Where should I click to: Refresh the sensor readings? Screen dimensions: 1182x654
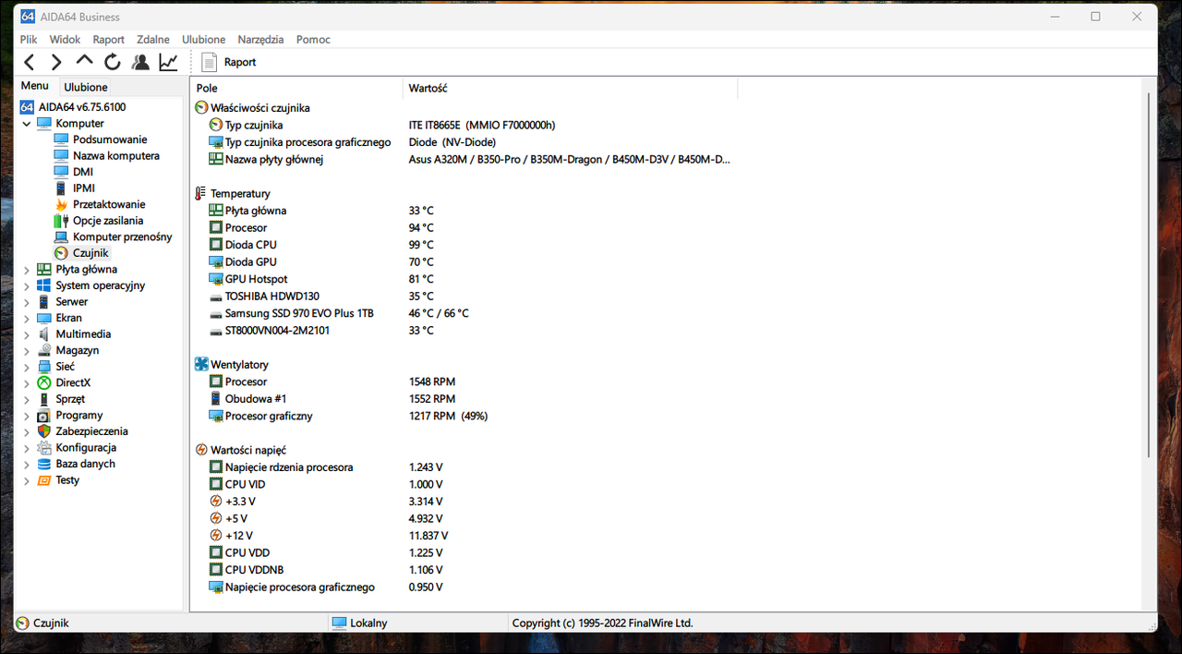113,62
